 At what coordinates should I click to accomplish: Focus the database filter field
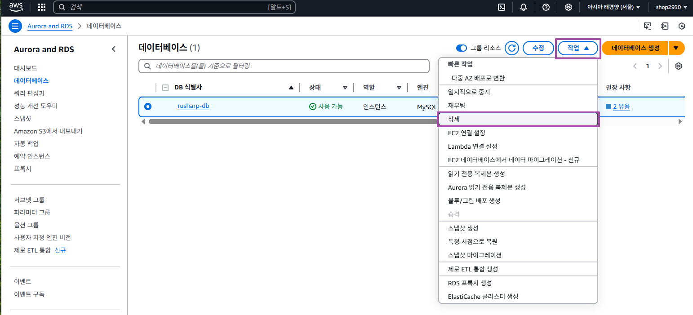coord(284,66)
